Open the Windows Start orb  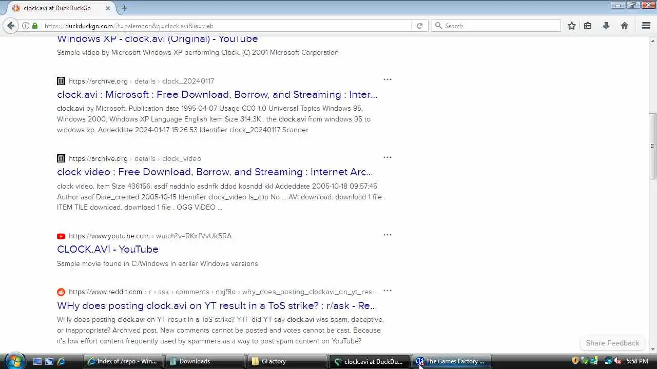14,361
